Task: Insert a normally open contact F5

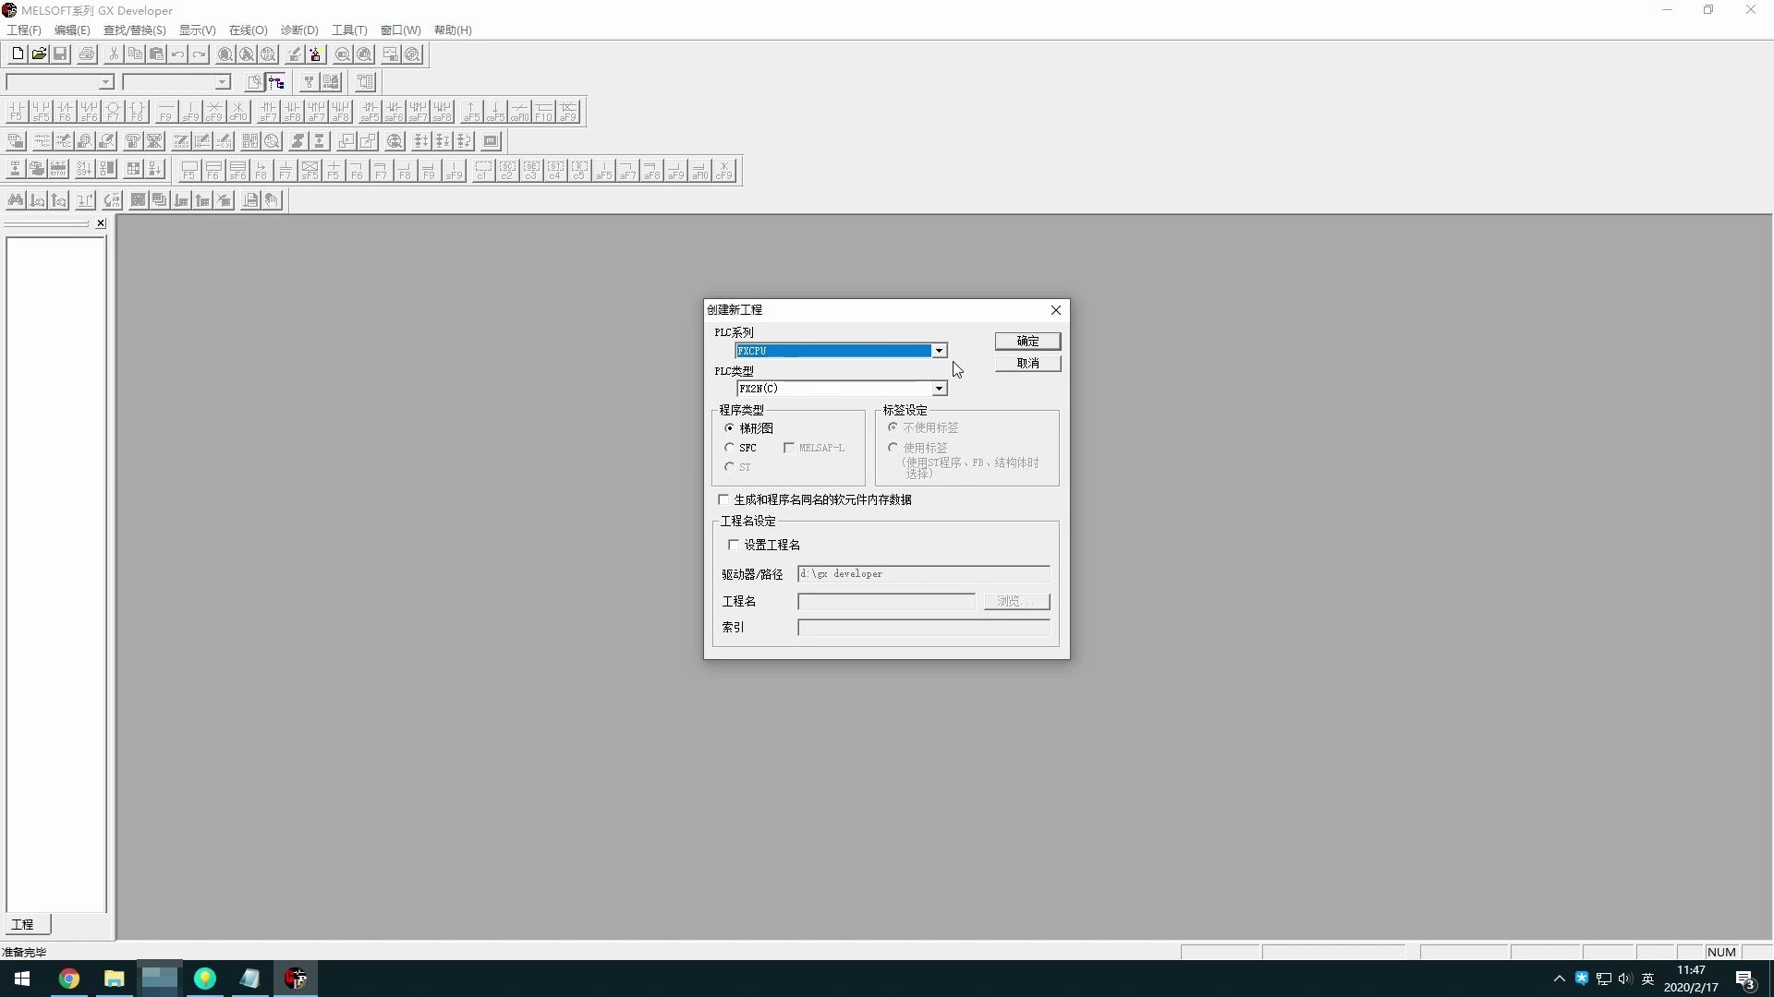Action: pos(16,111)
